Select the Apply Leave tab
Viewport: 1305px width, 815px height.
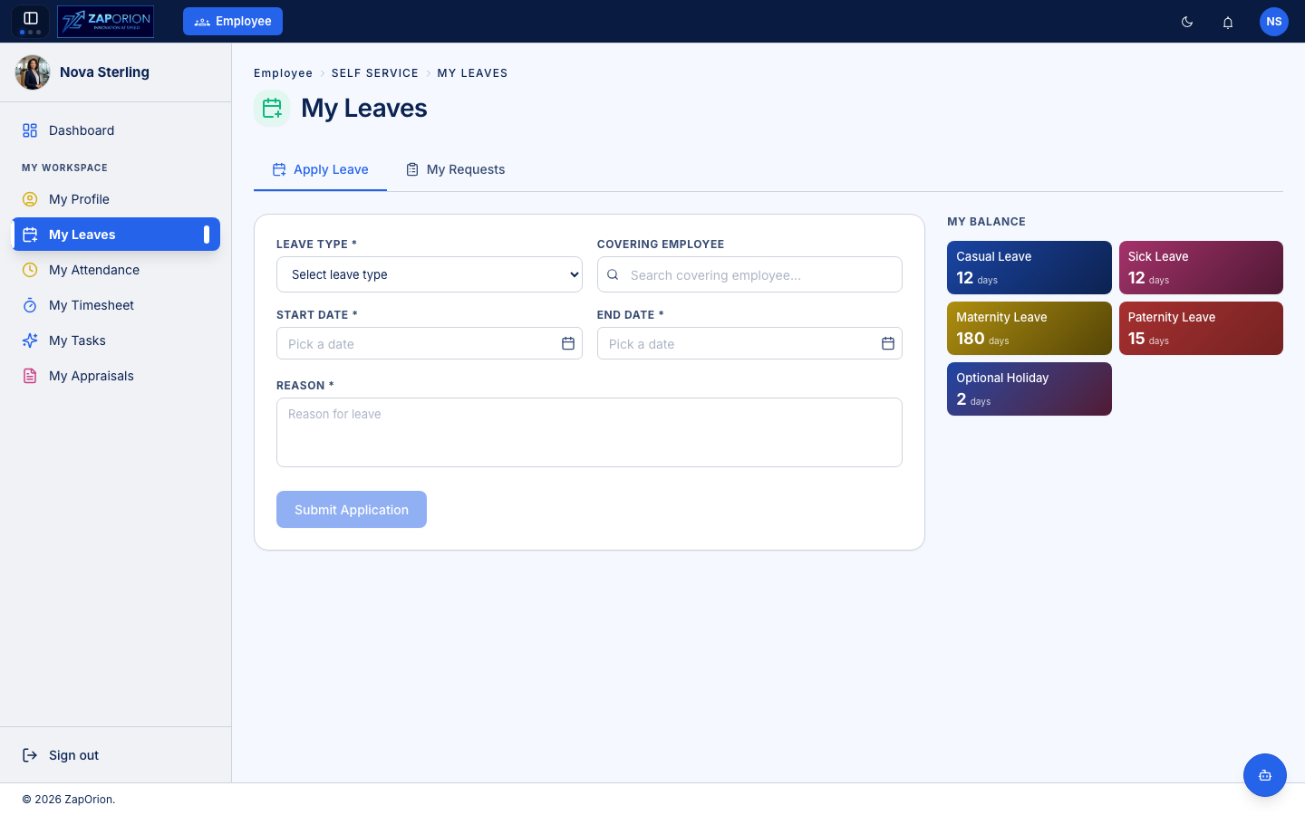(320, 169)
